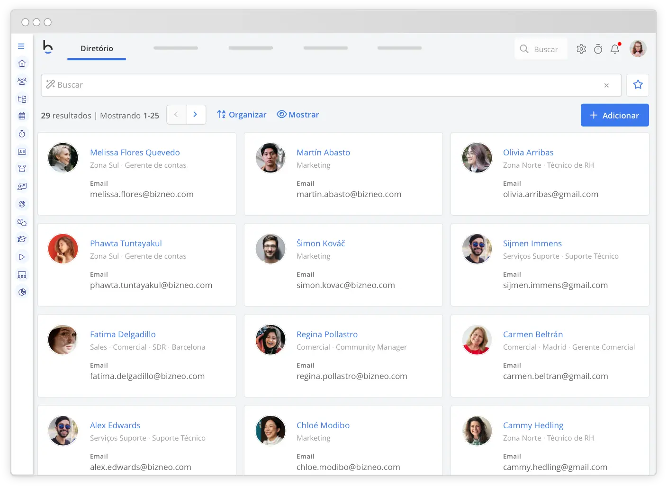Open Šimon Kováč's profile
The height and width of the screenshot is (487, 667).
321,243
